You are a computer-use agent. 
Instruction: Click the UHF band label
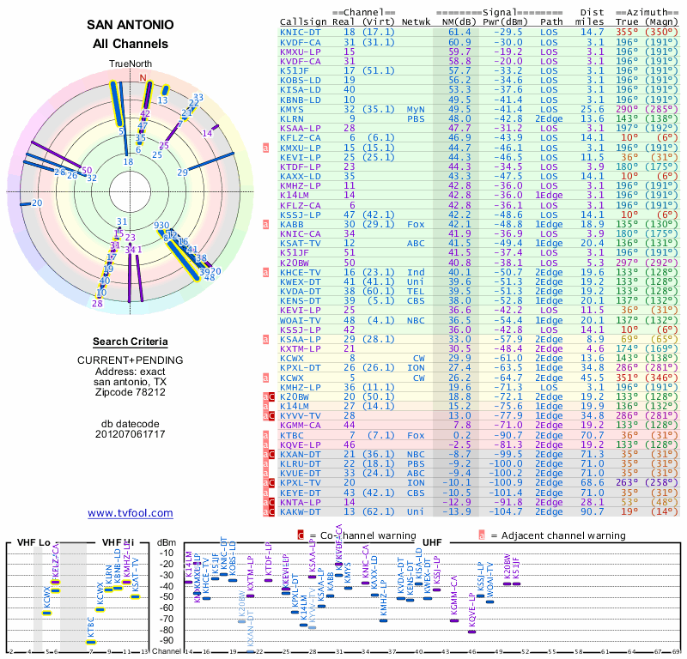click(432, 542)
